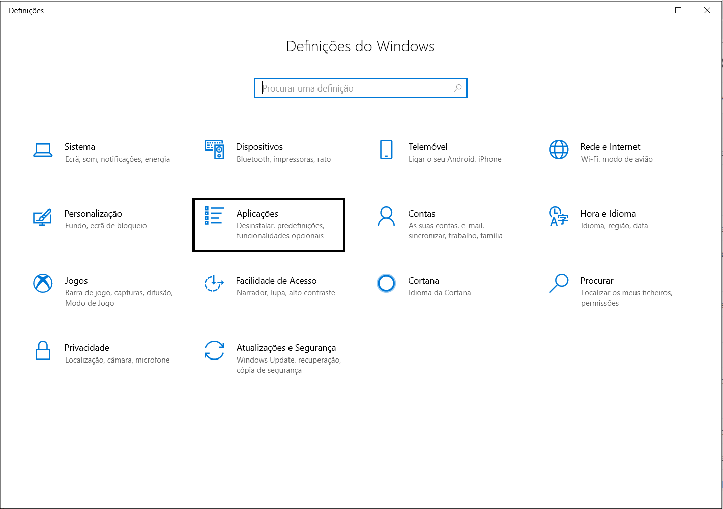Screen dimensions: 723x509
Task: Click 'Idioma, região, data' description
Action: coord(614,226)
